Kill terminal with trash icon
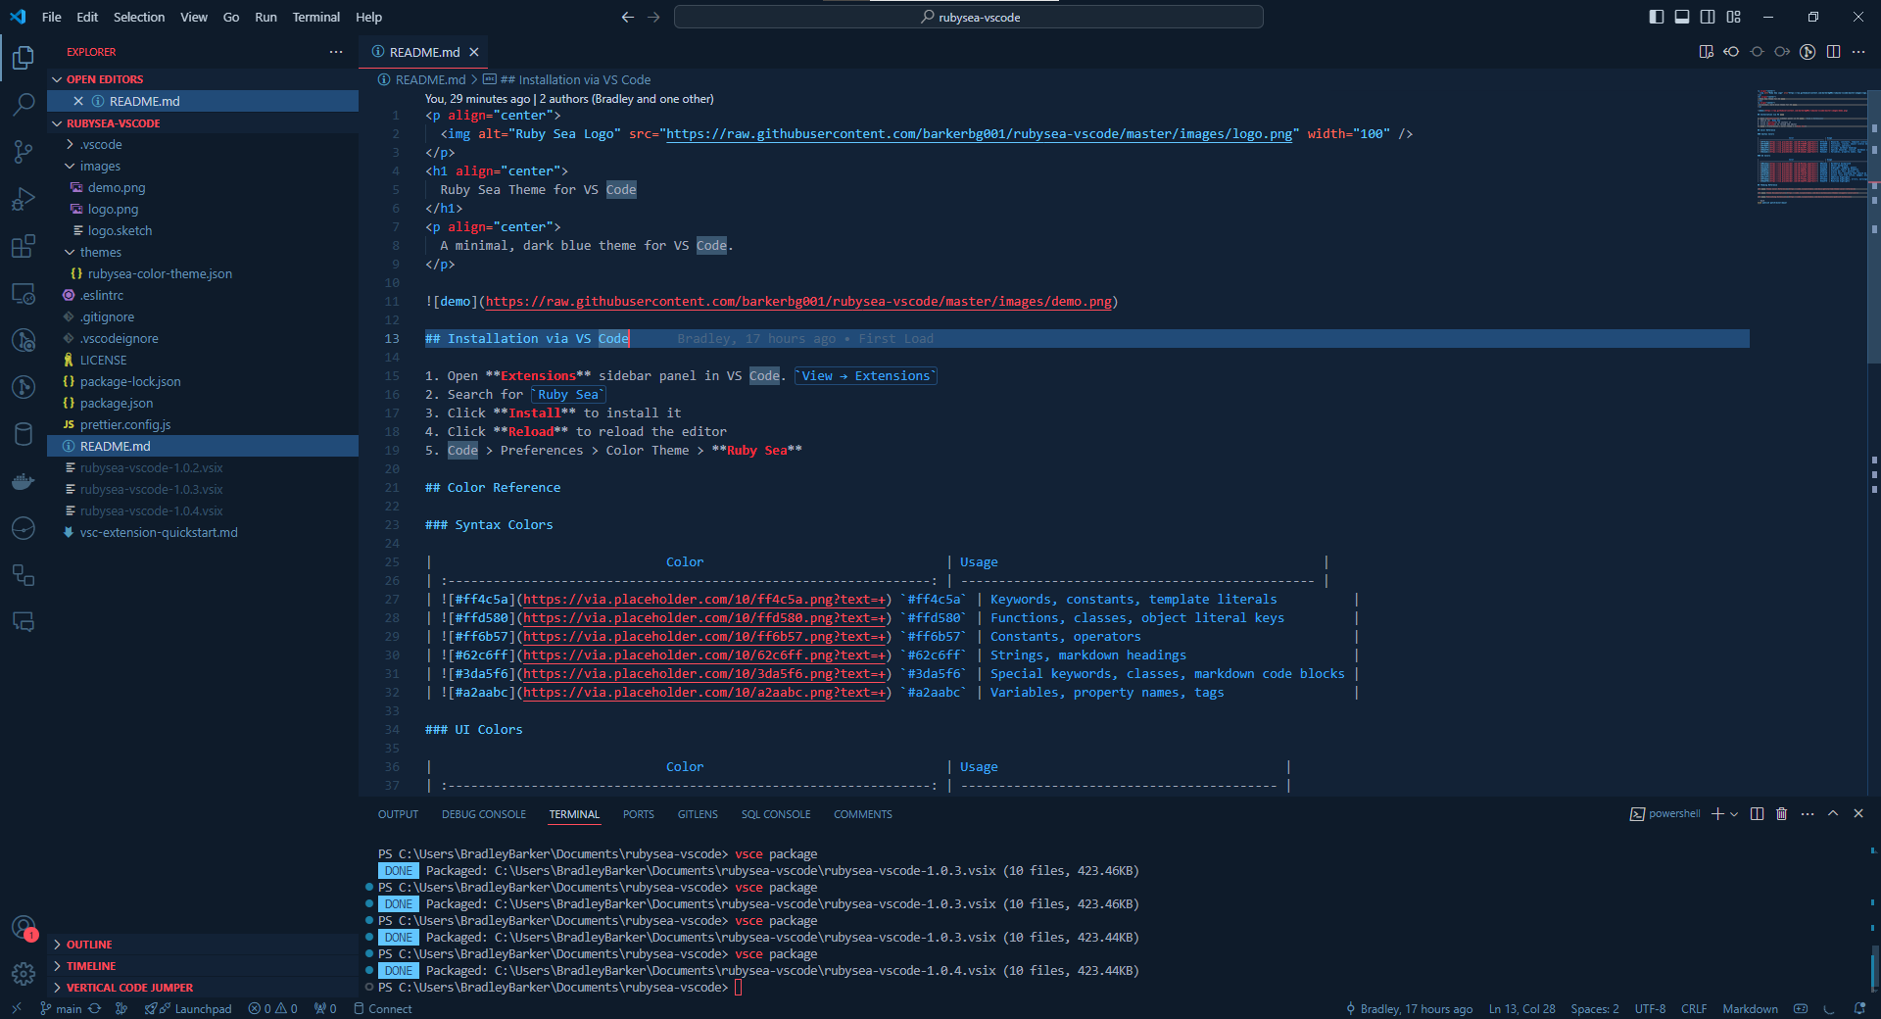1881x1019 pixels. (1782, 814)
